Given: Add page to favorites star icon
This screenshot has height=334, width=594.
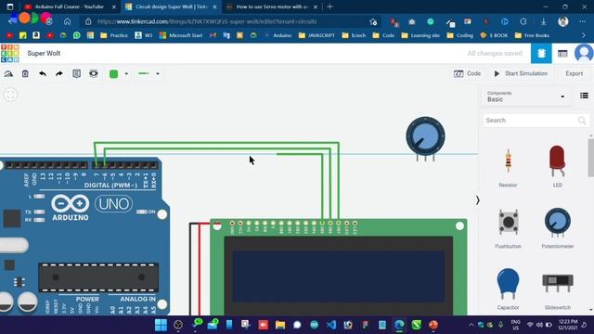Looking at the screenshot, I should click(373, 21).
